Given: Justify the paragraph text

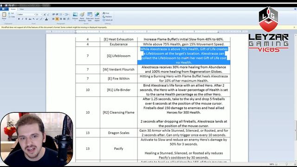Looking at the screenshot, I should pos(65,19).
